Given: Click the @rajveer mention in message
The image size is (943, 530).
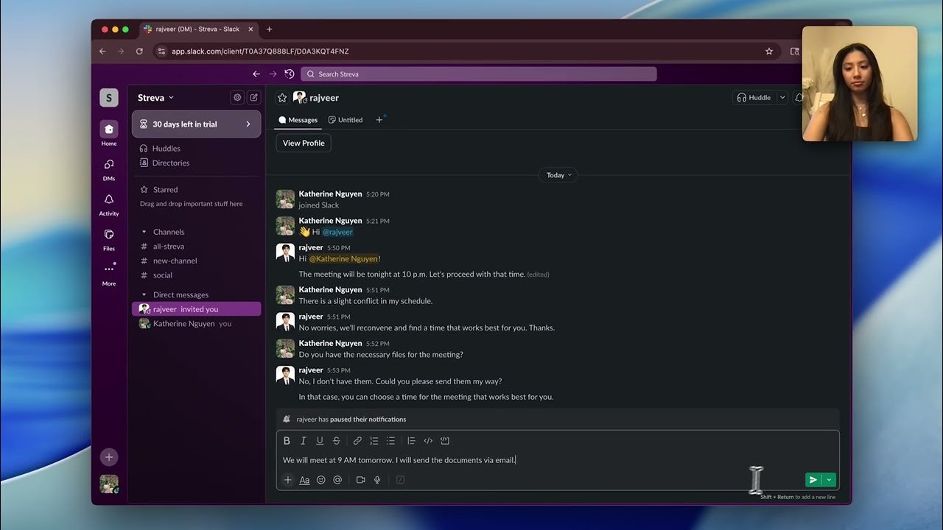Looking at the screenshot, I should click(x=337, y=232).
